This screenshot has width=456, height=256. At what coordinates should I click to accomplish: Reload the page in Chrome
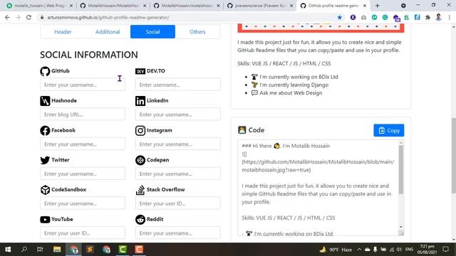pos(28,17)
